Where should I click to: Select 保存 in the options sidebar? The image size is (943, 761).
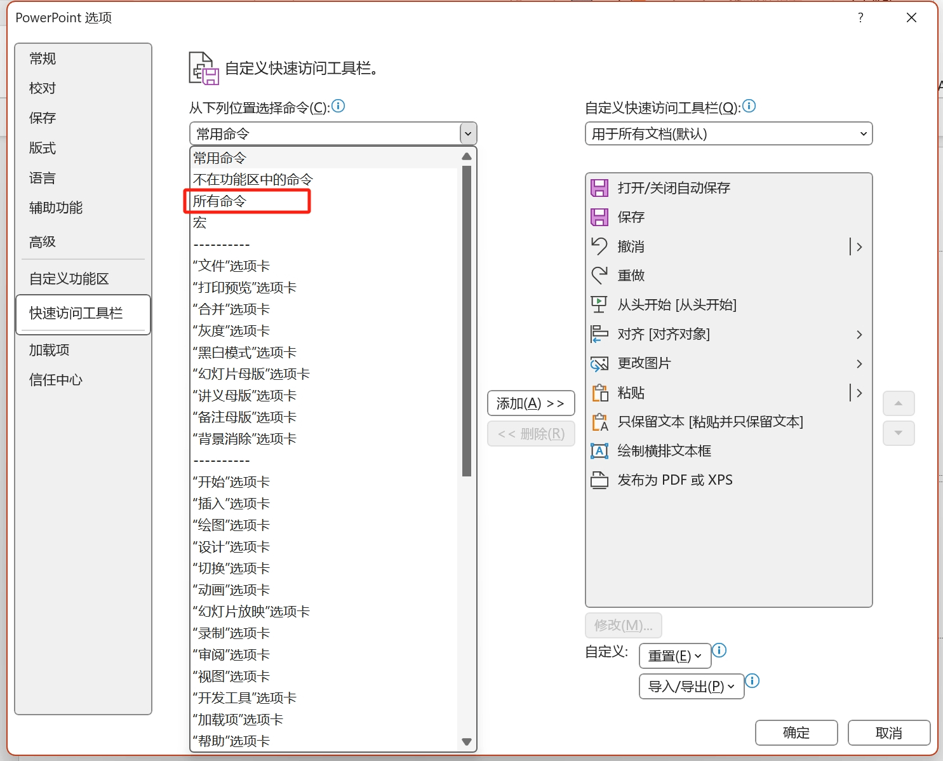83,118
